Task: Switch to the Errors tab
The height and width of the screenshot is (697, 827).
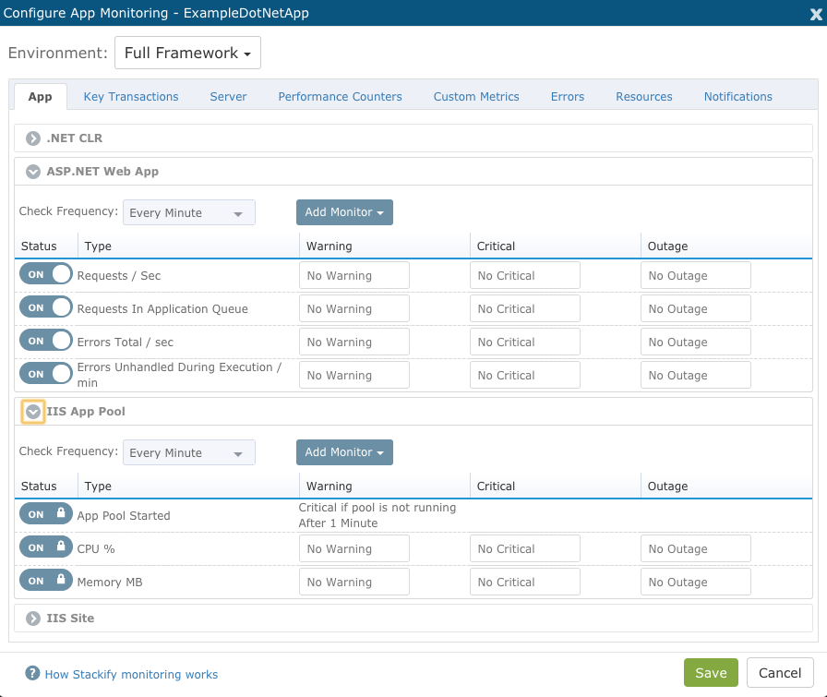Action: click(568, 97)
